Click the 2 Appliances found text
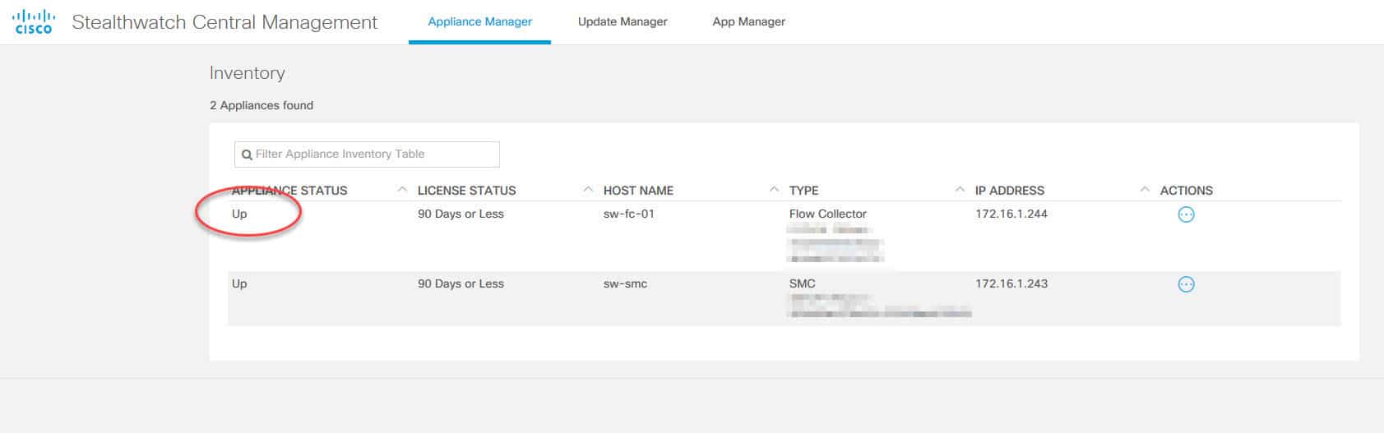Viewport: 1384px width, 433px height. pyautogui.click(x=262, y=105)
